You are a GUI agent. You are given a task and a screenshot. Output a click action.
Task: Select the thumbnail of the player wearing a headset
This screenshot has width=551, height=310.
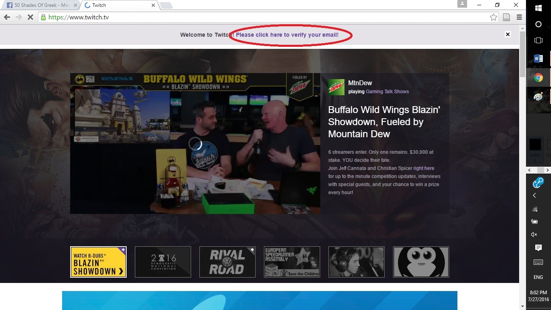[x=357, y=262]
